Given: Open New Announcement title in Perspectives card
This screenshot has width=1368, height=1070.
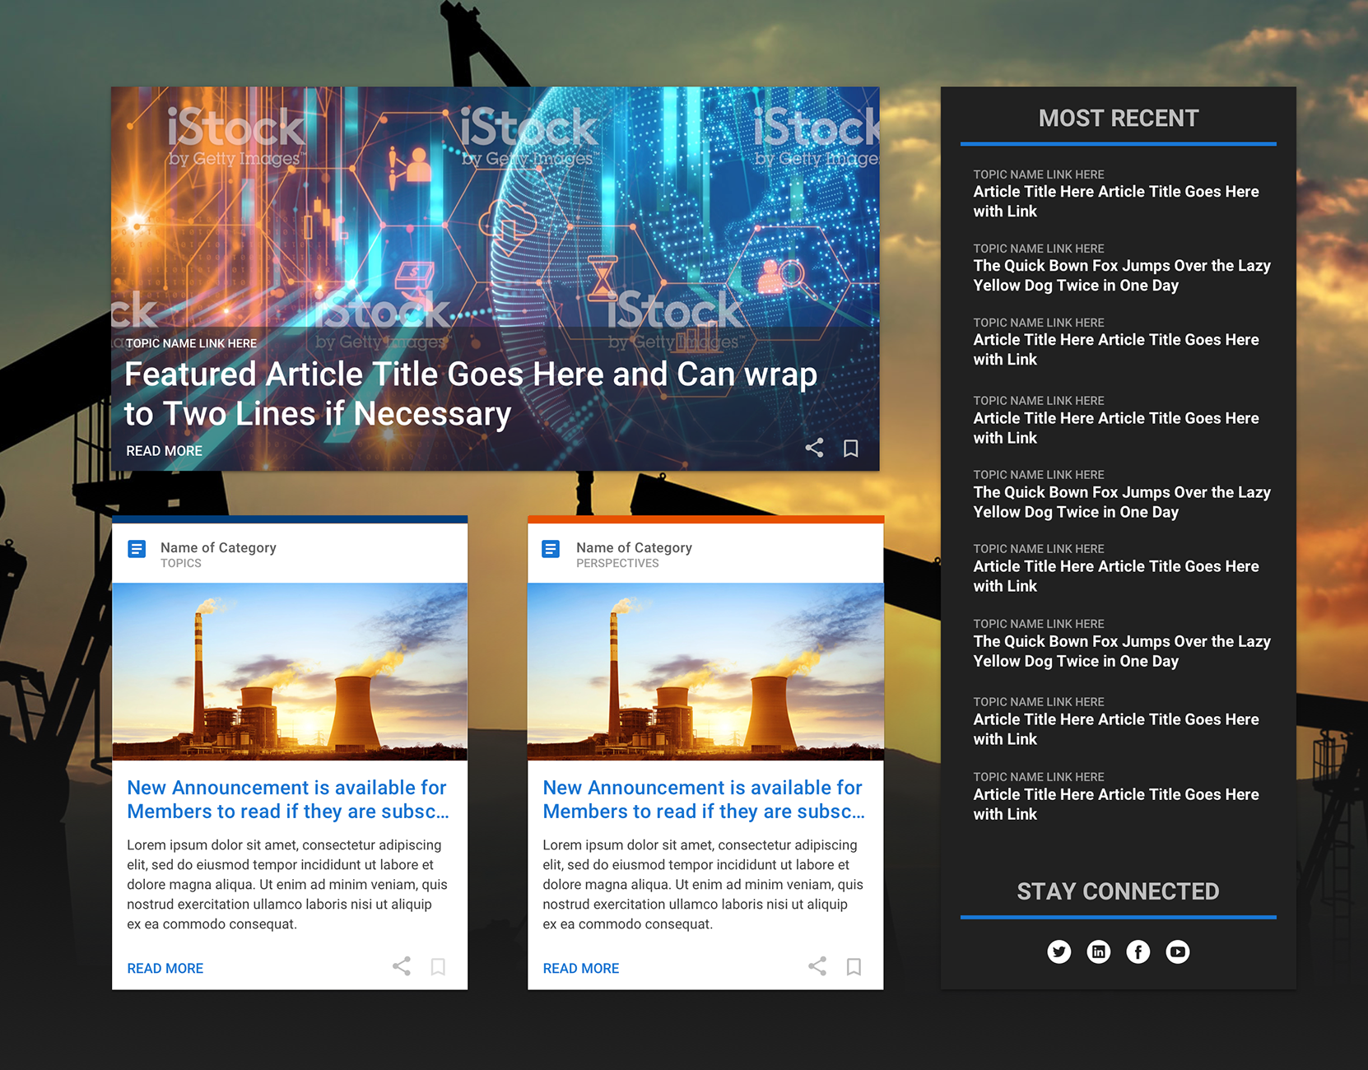Looking at the screenshot, I should [704, 799].
